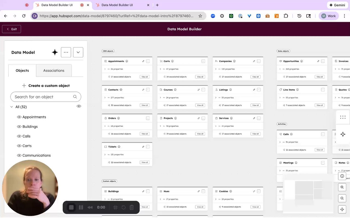Open the Work profile button in Chrome

[x=329, y=16]
